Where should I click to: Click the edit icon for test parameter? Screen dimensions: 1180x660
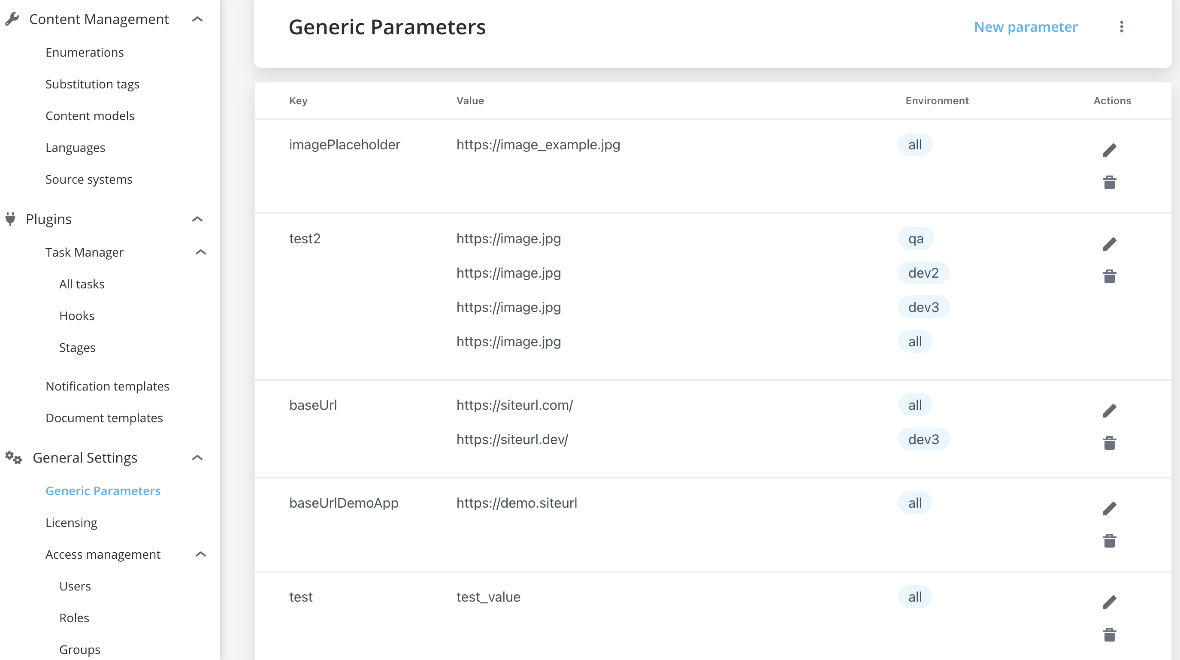(x=1110, y=602)
